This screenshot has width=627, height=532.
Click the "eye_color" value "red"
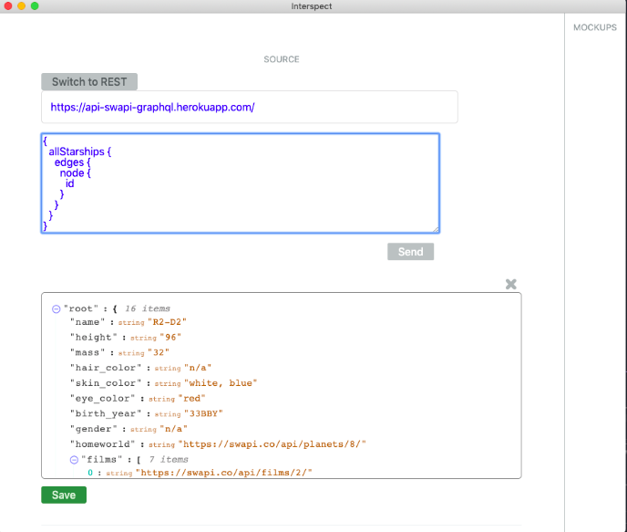click(x=191, y=398)
